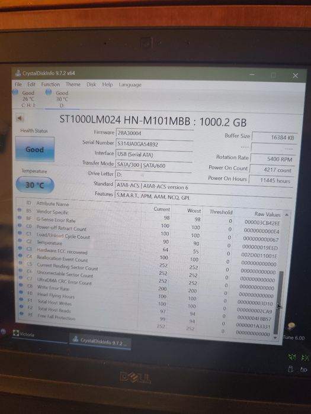The image size is (311, 414).
Task: Click status circle of Power-off Retract Count
Action: (20, 225)
